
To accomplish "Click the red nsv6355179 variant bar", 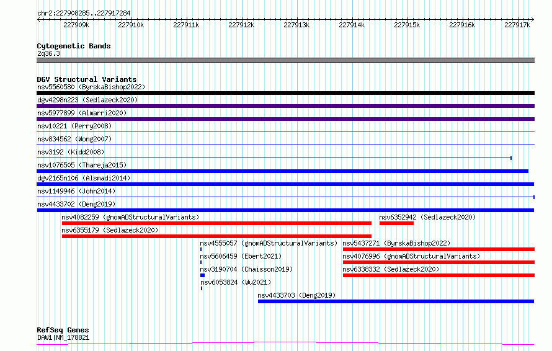I will (216, 236).
